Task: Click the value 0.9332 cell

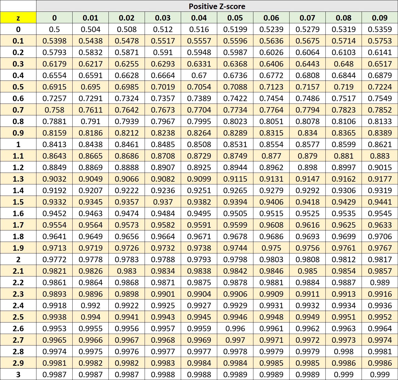Action: point(54,202)
